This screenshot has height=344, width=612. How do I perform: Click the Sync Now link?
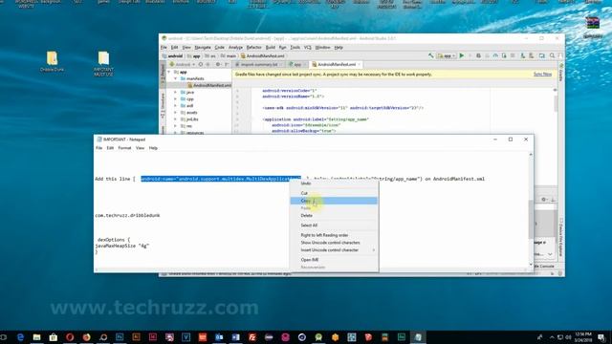click(x=542, y=75)
